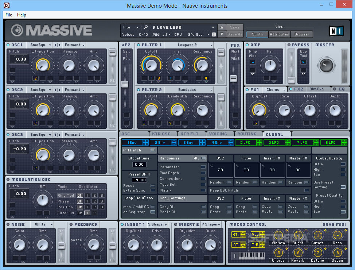The height and width of the screenshot is (270, 355).
Task: Grab the 5 LFO modulation handle
Action: [259, 143]
